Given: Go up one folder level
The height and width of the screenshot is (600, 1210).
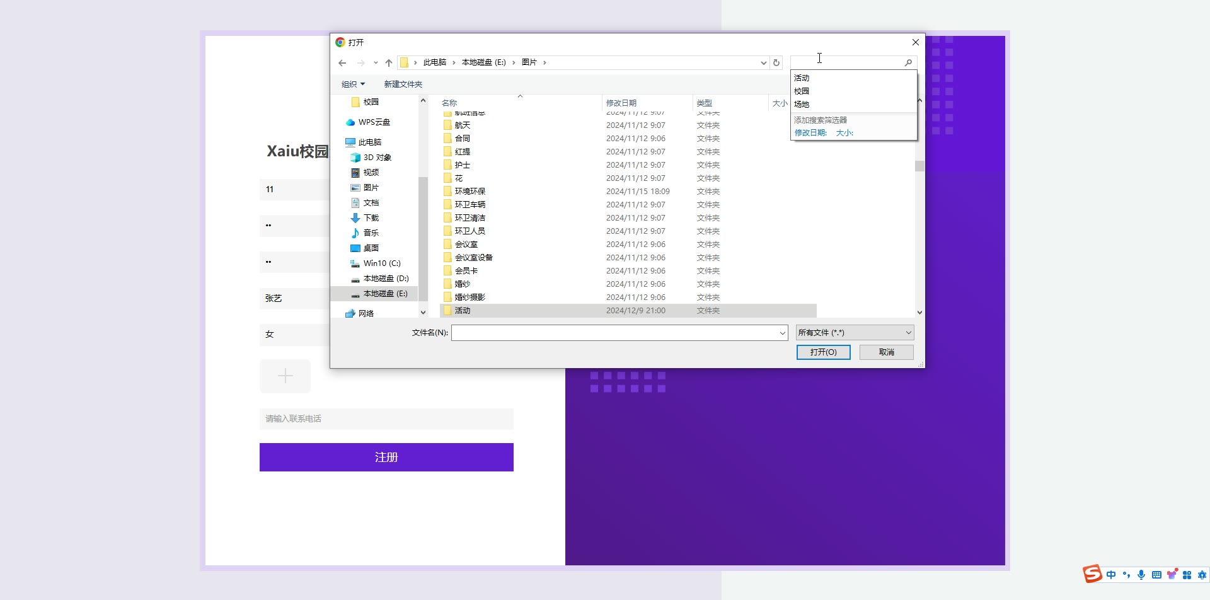Looking at the screenshot, I should tap(389, 63).
